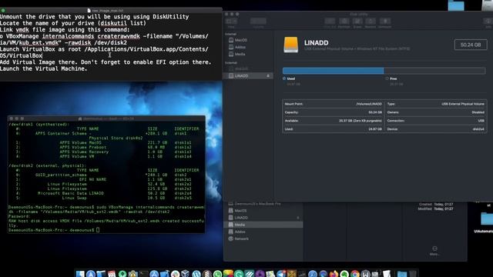Click the Owners row showing Disabled
The width and height of the screenshot is (493, 277).
point(436,112)
